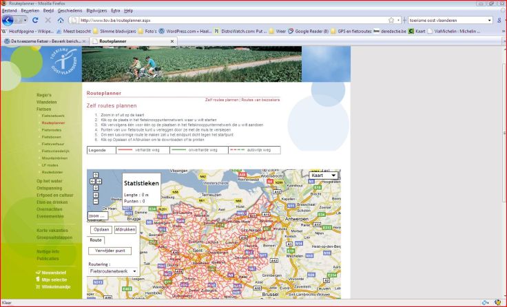Zoom in the map with the plus button

[96, 195]
